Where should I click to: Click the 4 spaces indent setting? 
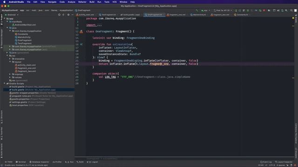[280, 165]
